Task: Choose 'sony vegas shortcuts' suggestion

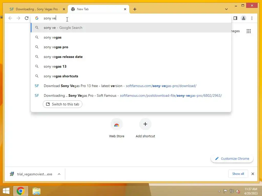Action: coord(131,76)
